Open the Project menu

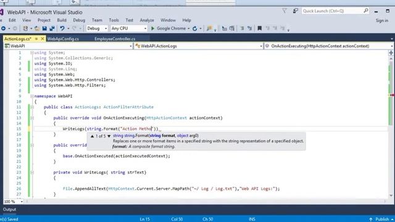click(44, 20)
